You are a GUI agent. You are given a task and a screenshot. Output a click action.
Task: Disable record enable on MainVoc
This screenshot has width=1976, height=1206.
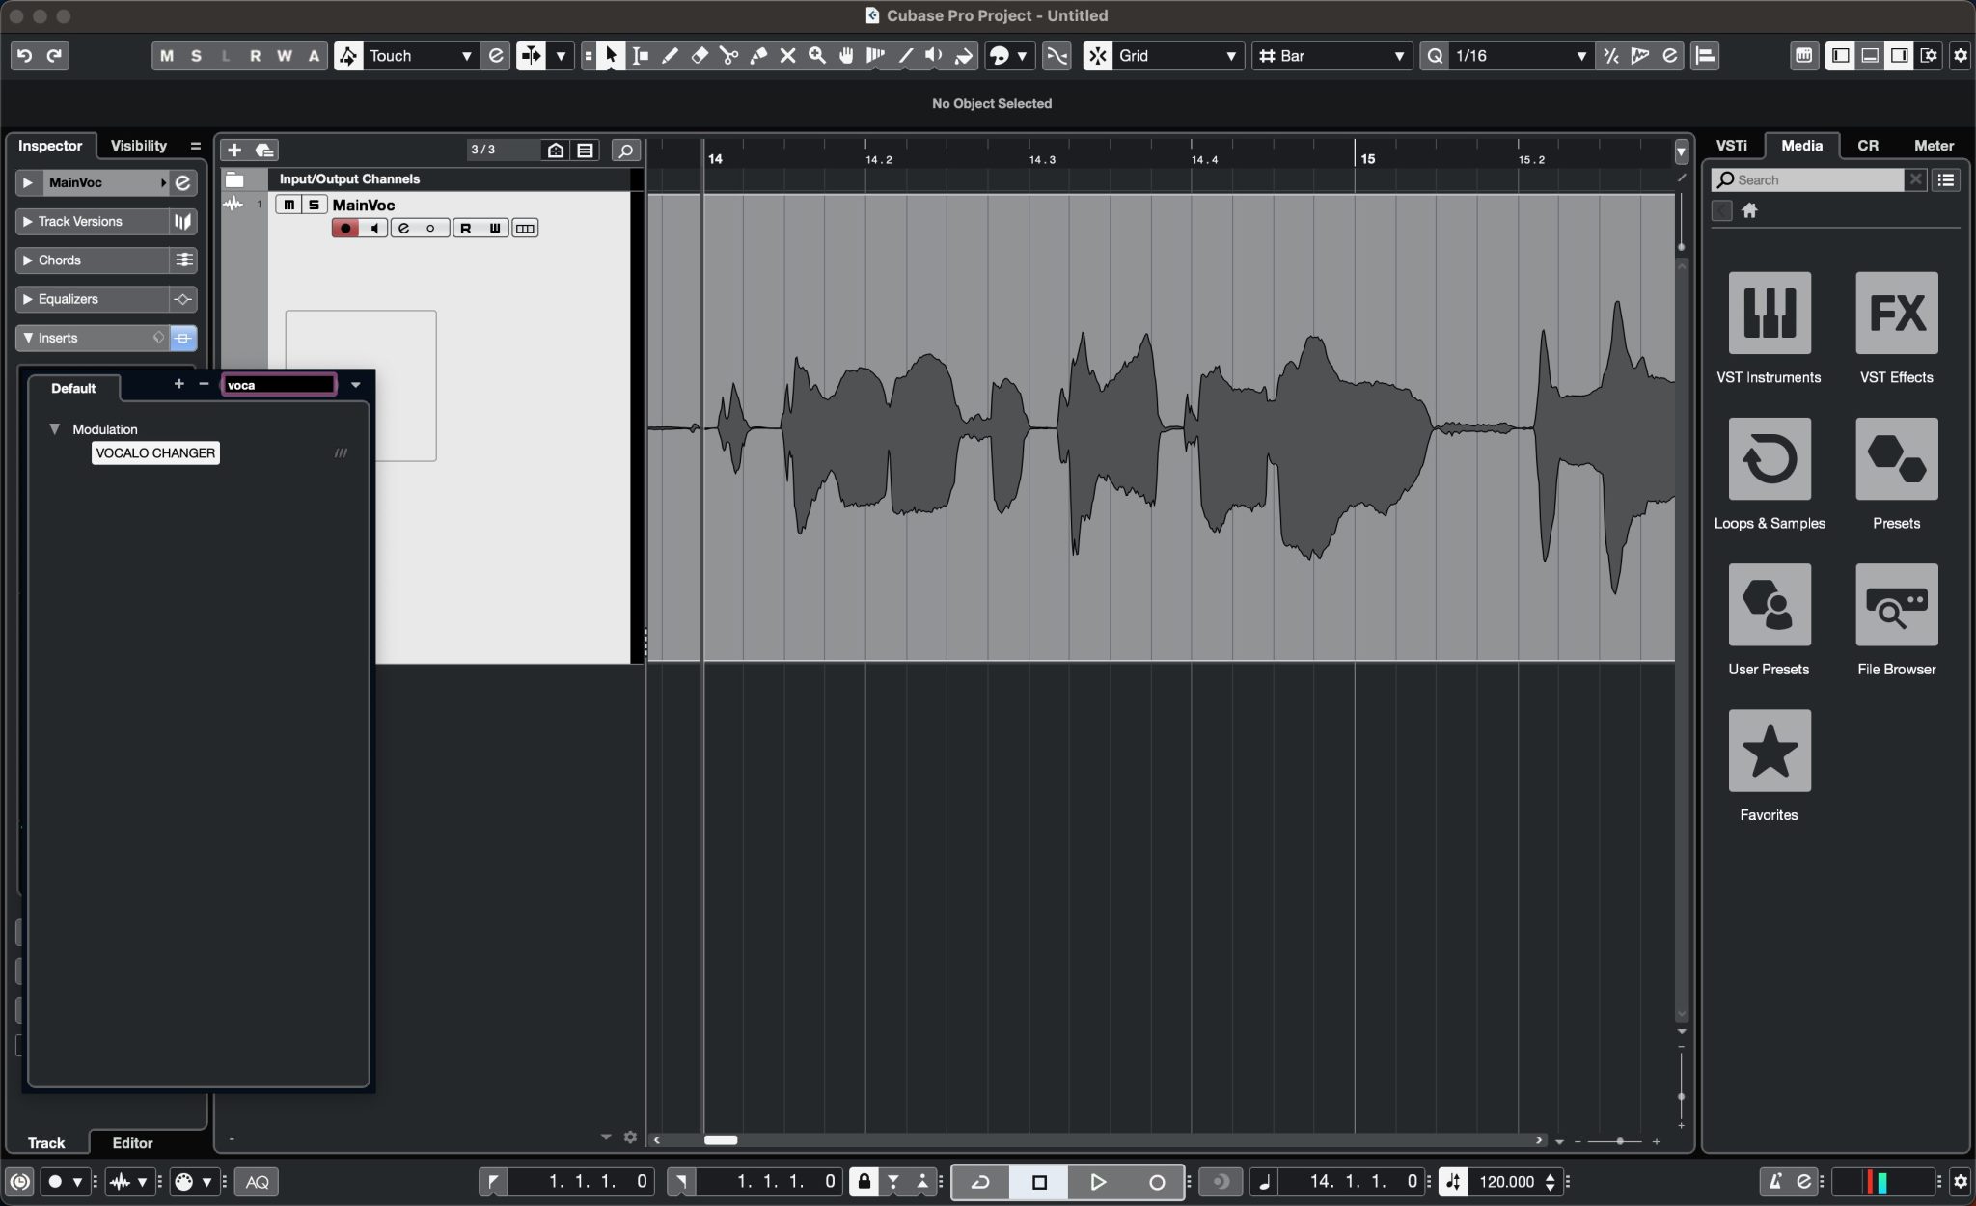(x=343, y=228)
